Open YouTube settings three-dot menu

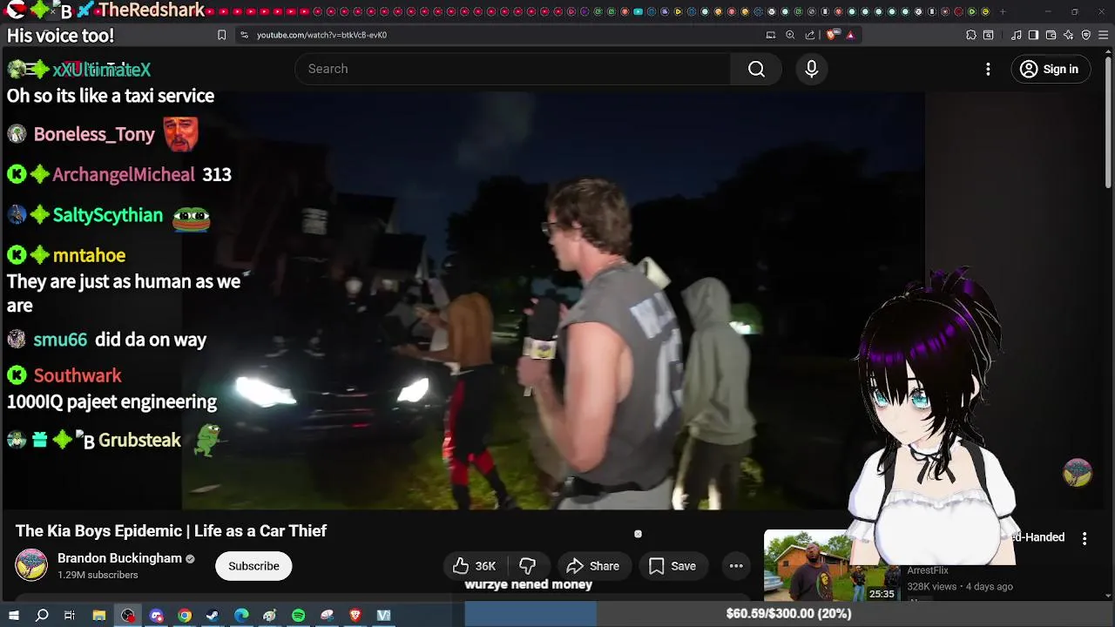988,69
